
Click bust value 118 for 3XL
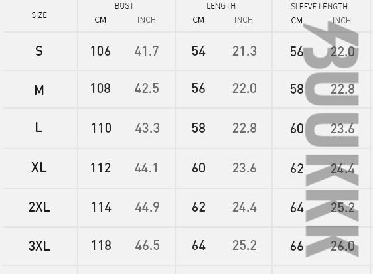point(101,245)
